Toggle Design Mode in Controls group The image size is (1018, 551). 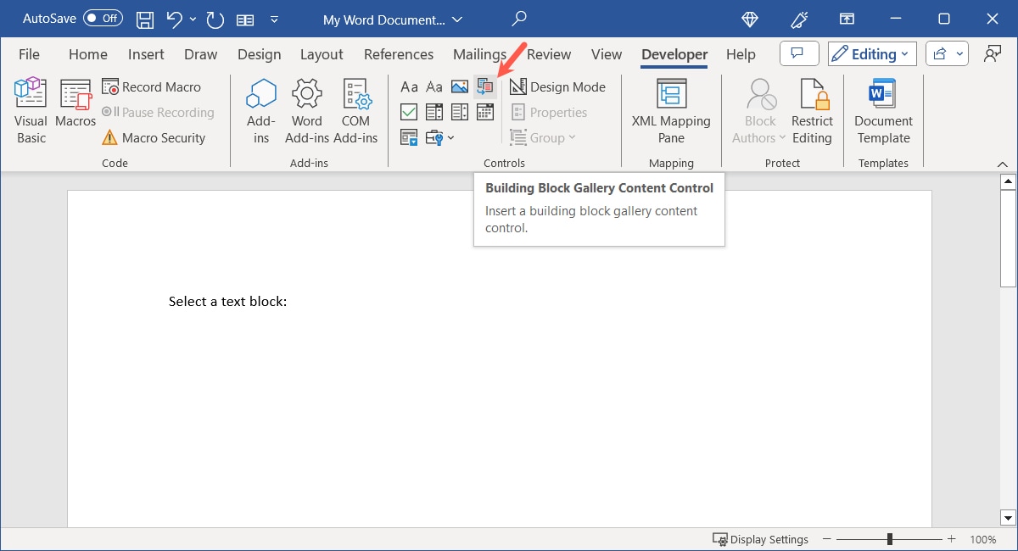559,86
